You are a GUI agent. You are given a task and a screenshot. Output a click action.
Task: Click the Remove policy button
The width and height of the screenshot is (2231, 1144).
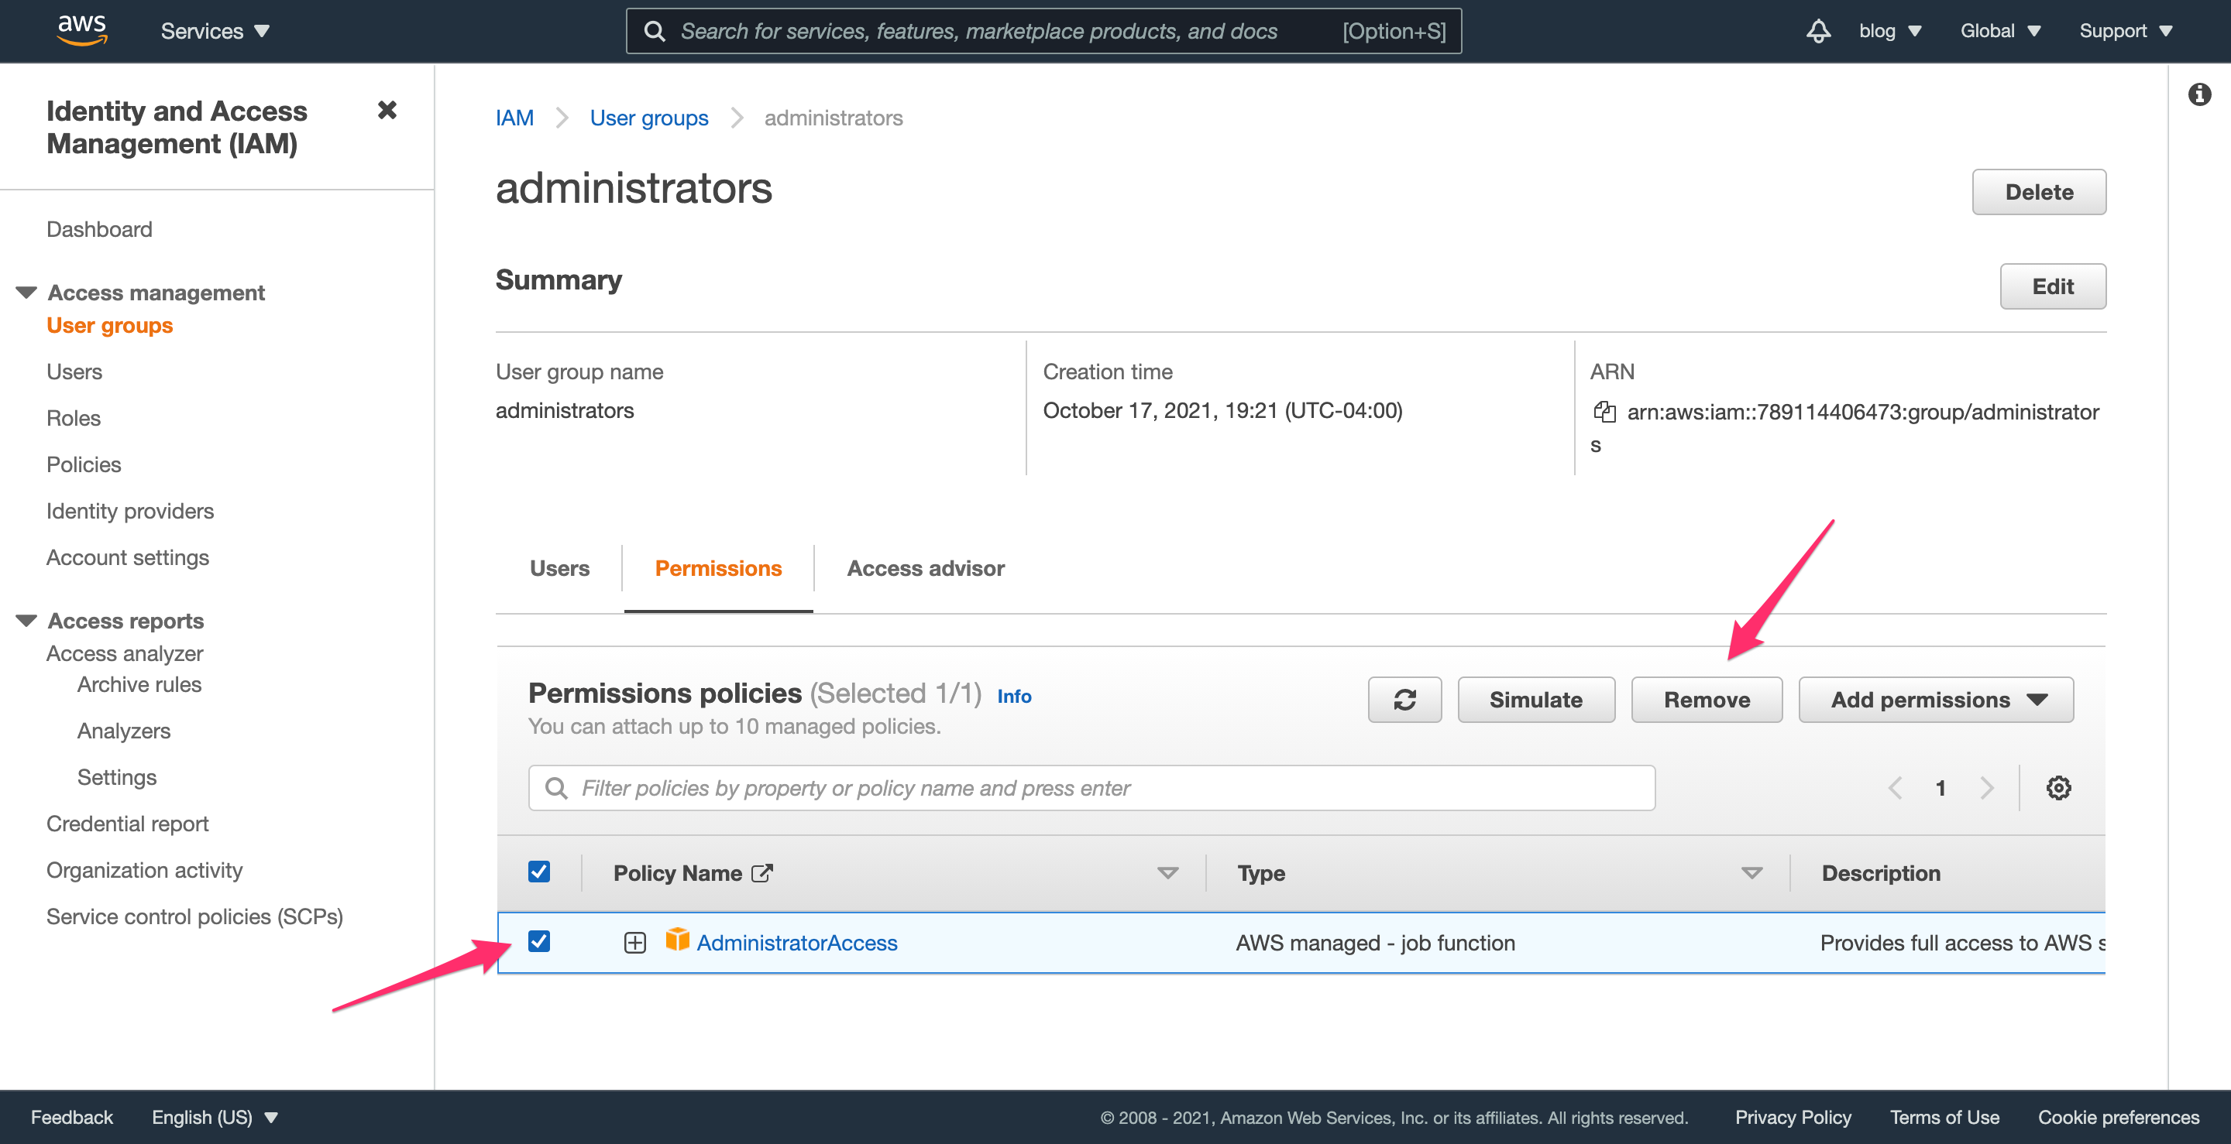(1706, 699)
